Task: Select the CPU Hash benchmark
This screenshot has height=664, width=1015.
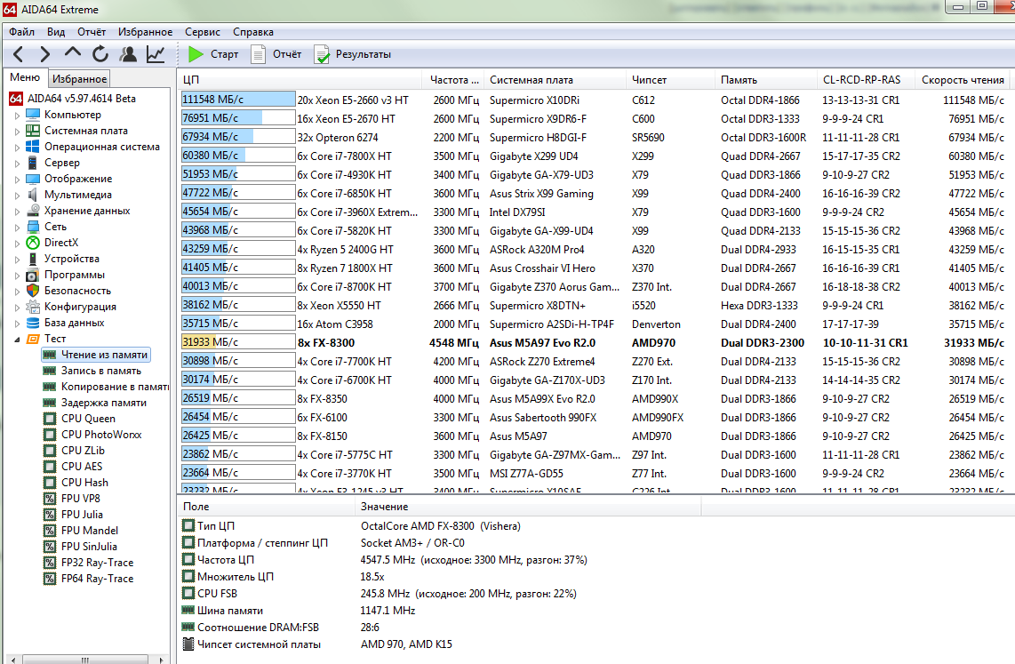Action: click(84, 483)
